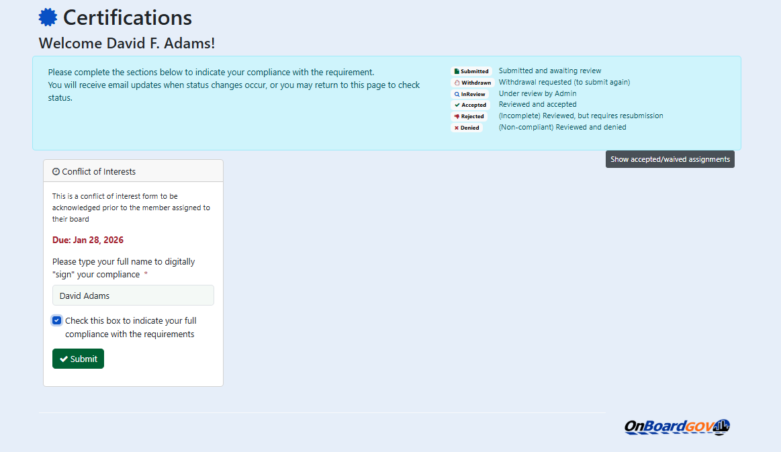Click the 'Certifications' page title
This screenshot has height=452, width=781.
tap(128, 18)
